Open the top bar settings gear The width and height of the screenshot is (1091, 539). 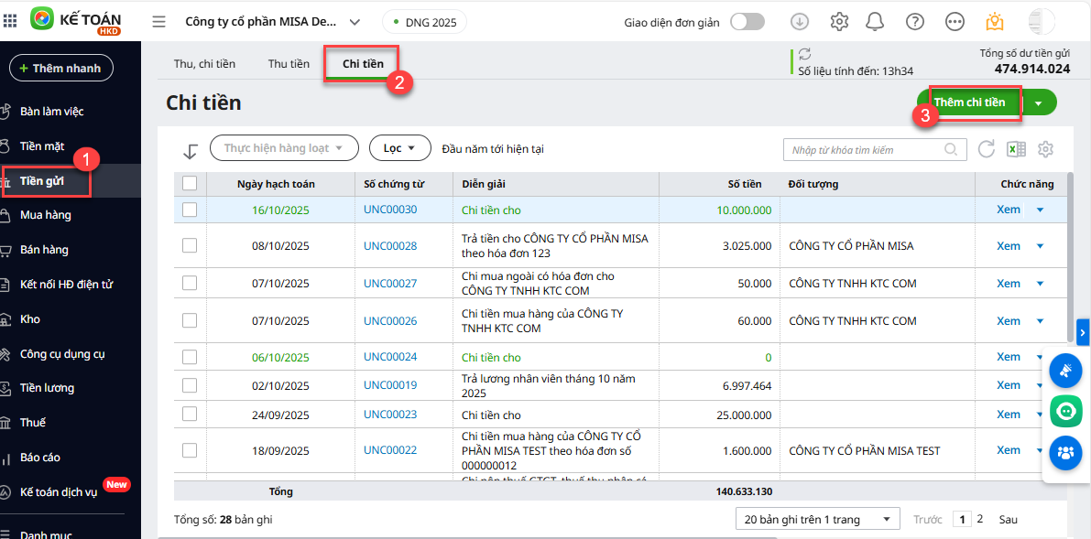(838, 22)
